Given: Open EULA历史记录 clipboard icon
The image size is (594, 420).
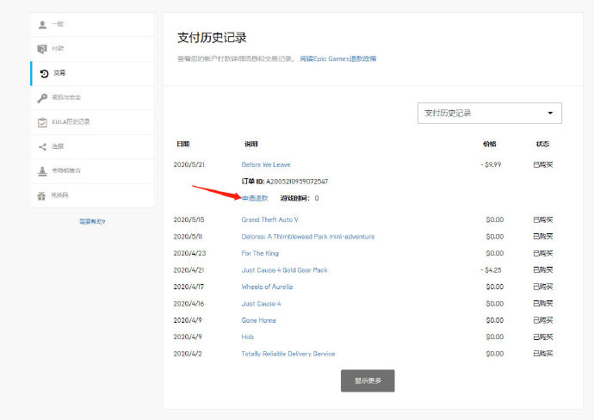Looking at the screenshot, I should point(43,121).
